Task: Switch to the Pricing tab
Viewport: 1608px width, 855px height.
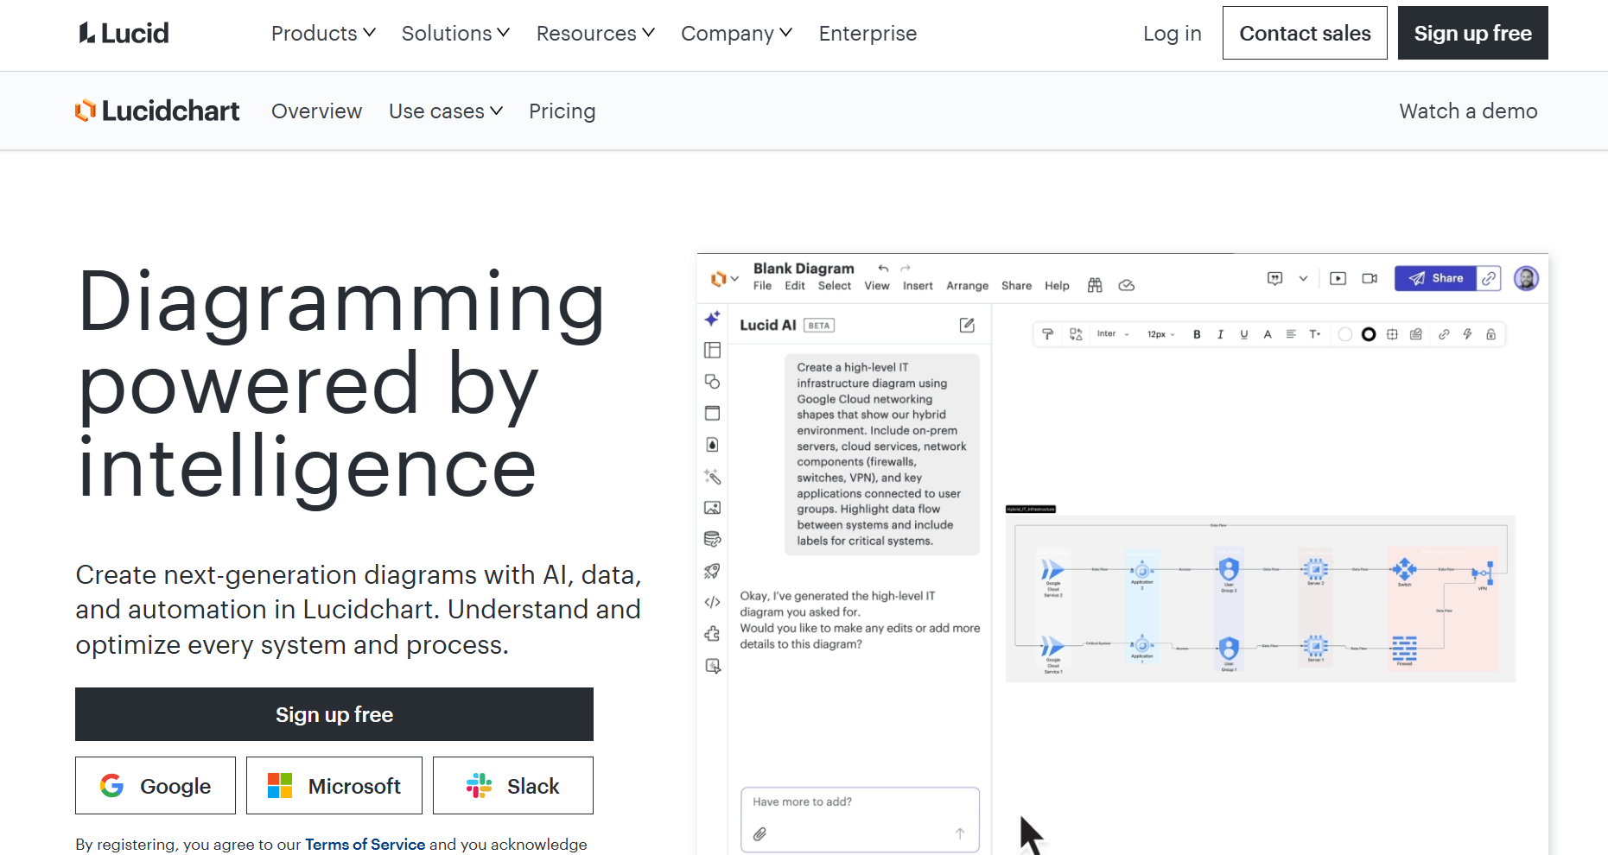Action: [x=562, y=111]
